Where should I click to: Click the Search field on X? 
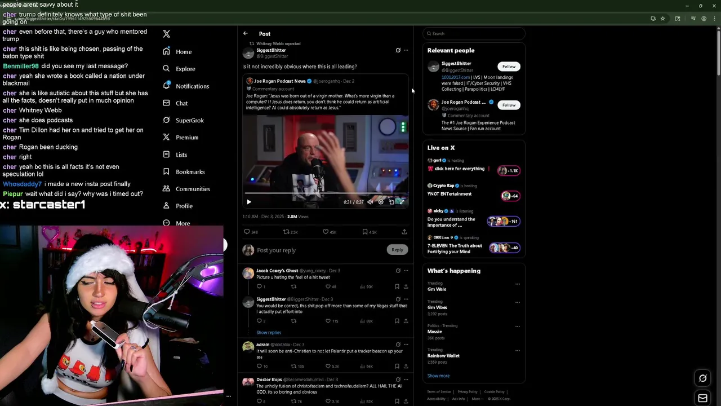pos(474,33)
